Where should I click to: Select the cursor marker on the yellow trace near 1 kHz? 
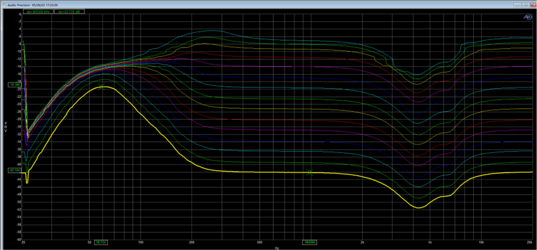point(310,172)
